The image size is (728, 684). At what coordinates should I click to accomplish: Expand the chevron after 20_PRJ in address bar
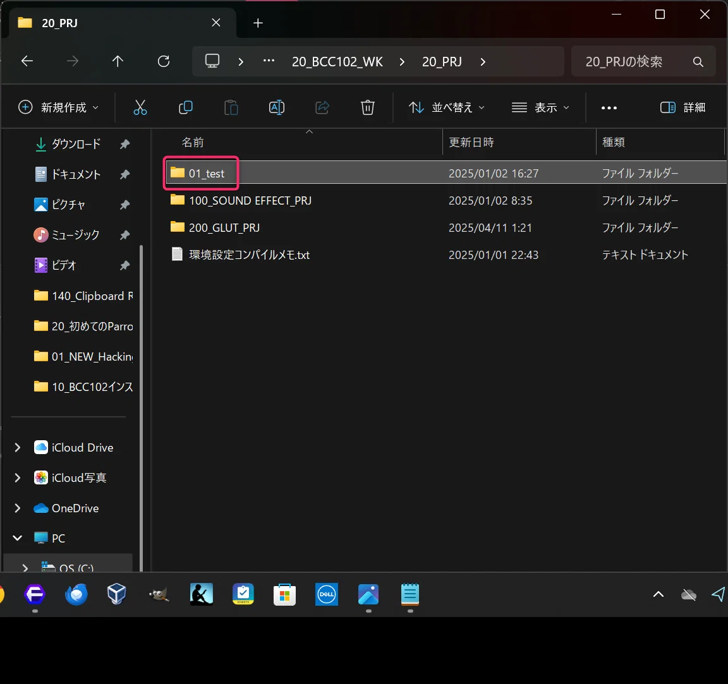pos(483,62)
